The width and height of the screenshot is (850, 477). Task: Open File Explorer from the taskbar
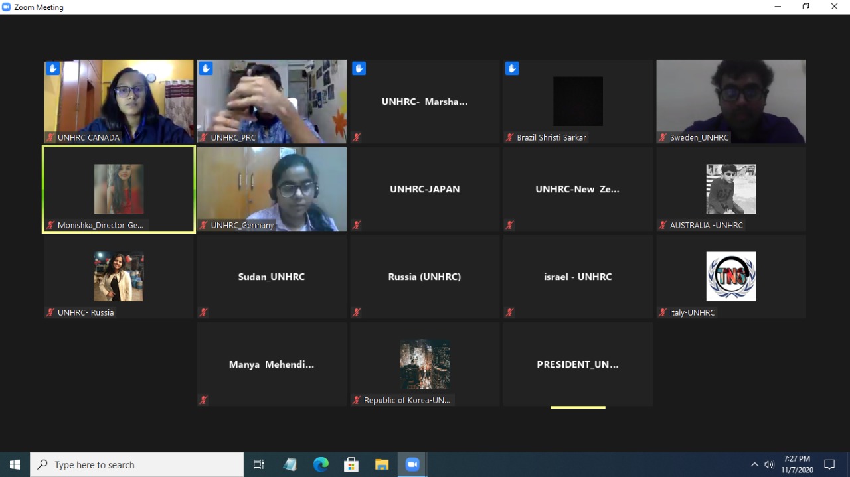(382, 464)
